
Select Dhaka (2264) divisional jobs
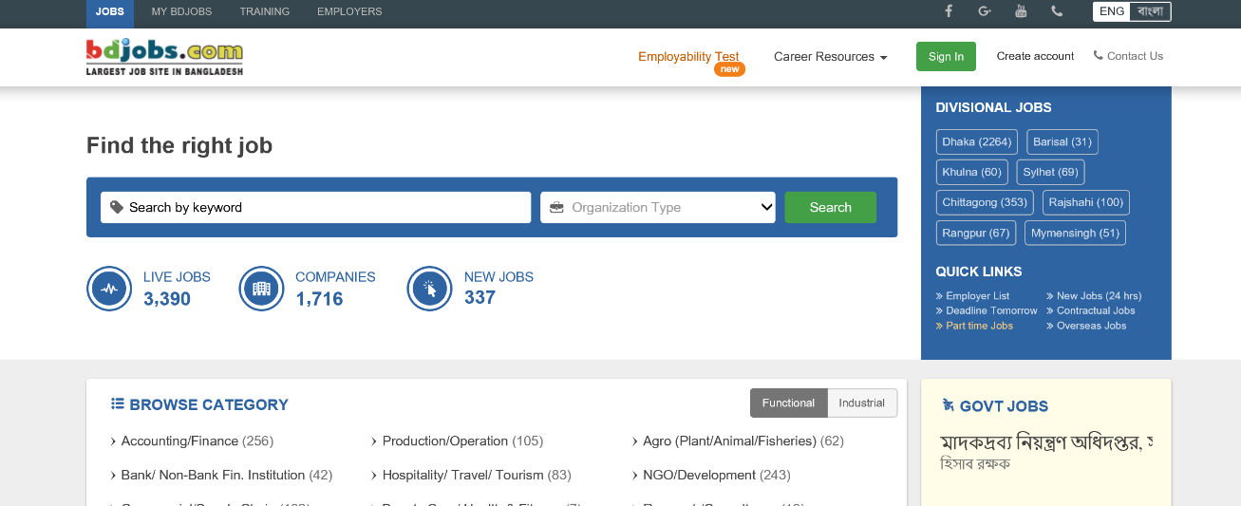click(977, 141)
